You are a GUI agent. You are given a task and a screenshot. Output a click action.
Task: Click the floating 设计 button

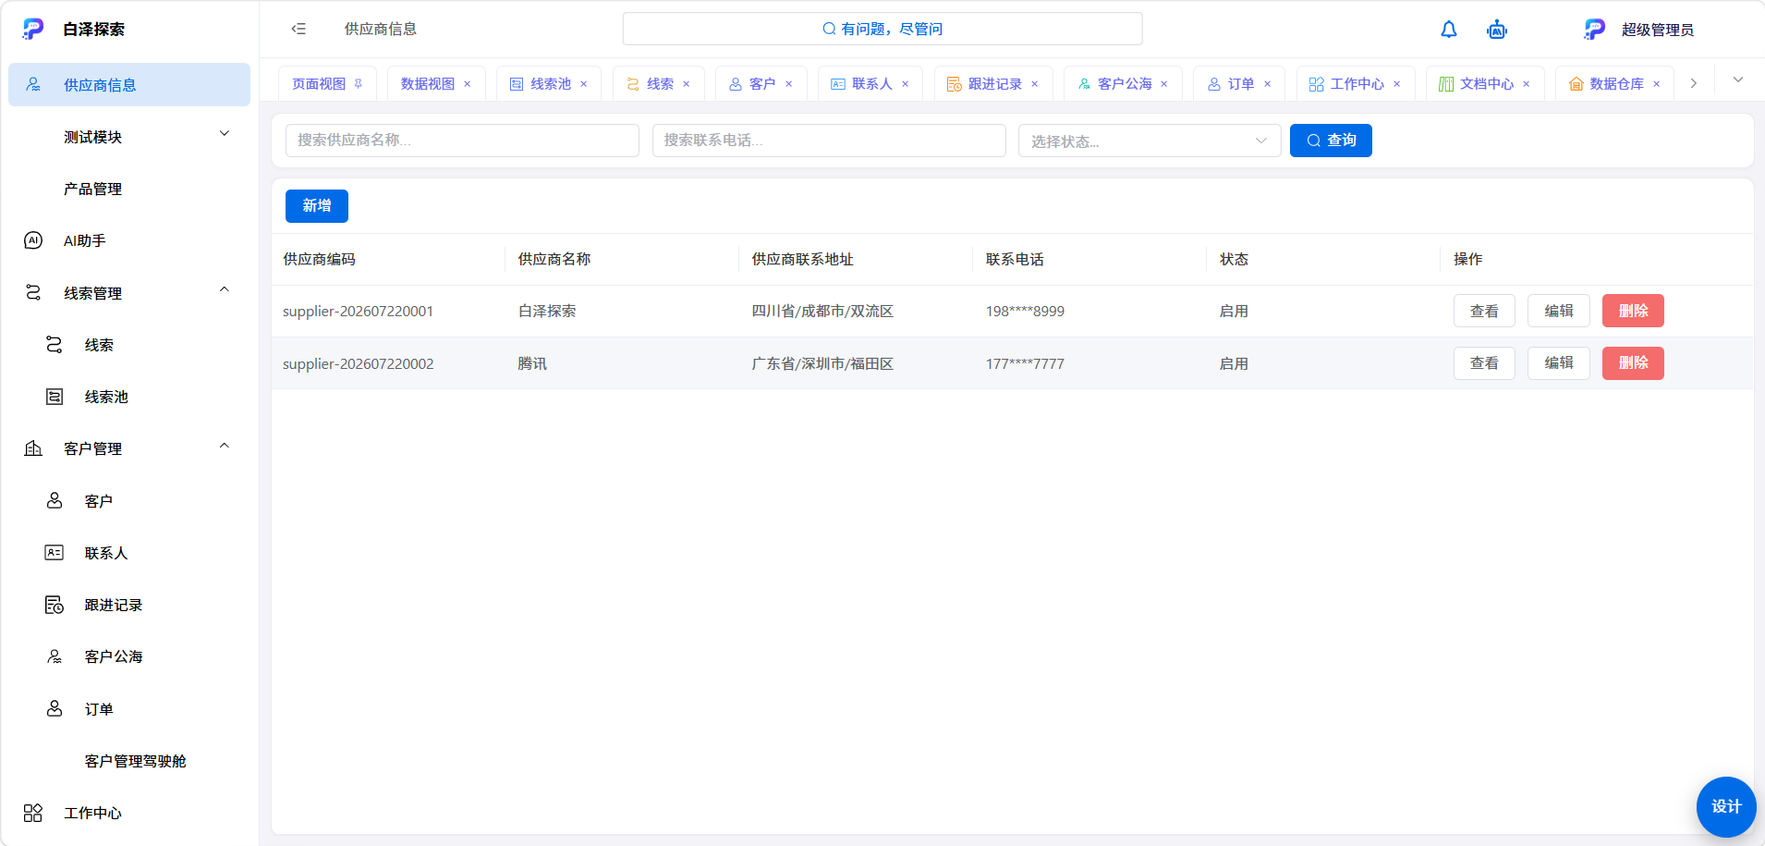point(1726,806)
